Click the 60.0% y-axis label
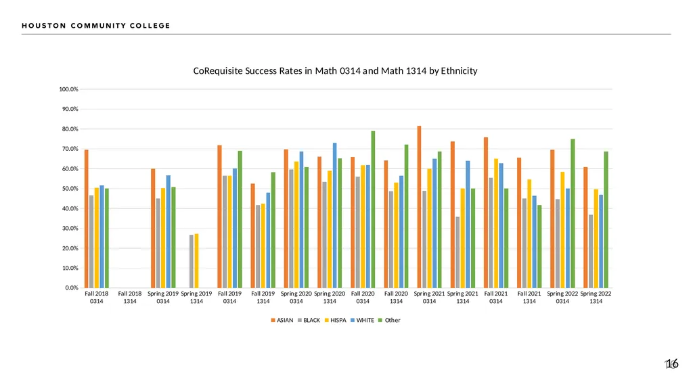Screen dimensions: 693x389 coord(70,169)
